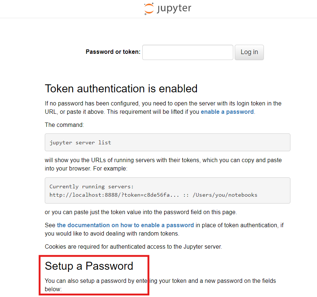
Task: Click the "jupyter server list" command block
Action: click(167, 143)
